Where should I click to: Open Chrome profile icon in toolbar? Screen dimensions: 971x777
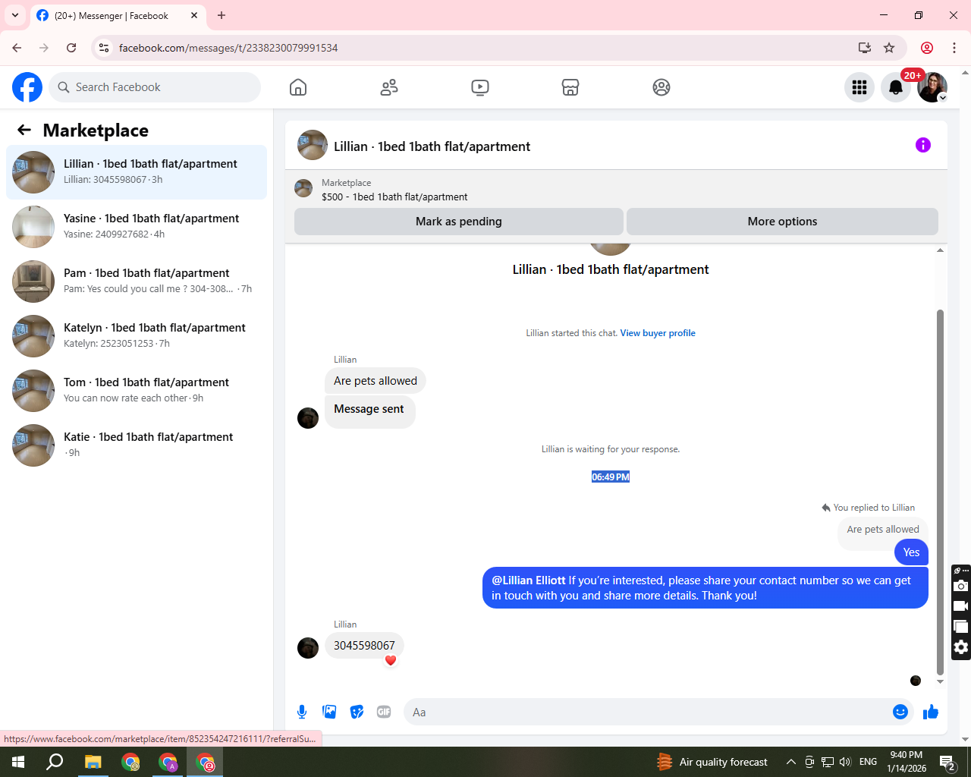(x=927, y=48)
